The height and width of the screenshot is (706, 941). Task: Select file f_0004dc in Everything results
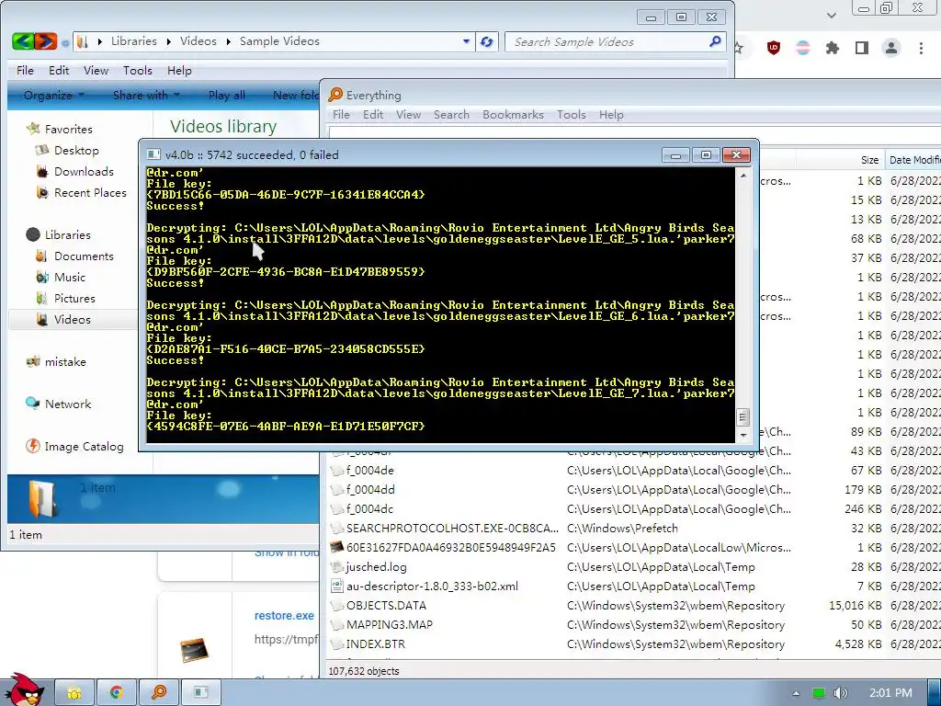click(x=369, y=509)
